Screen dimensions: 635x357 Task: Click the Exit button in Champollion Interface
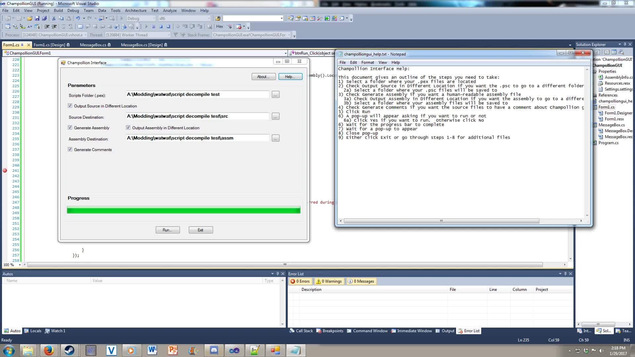201,230
